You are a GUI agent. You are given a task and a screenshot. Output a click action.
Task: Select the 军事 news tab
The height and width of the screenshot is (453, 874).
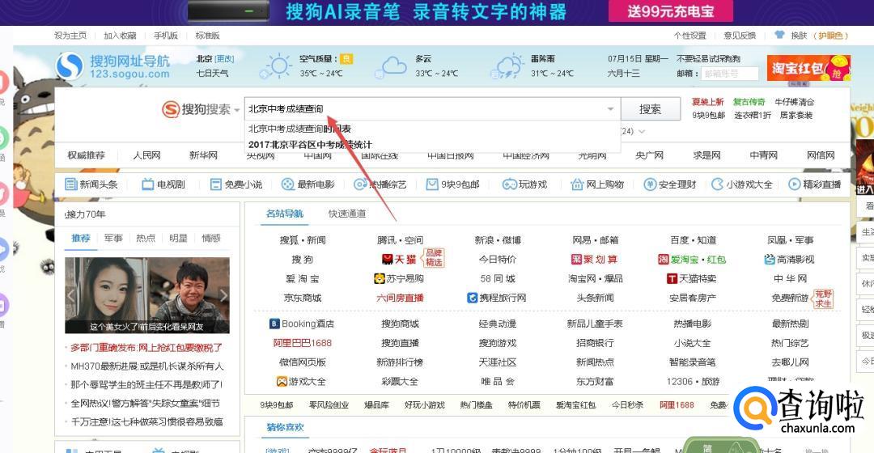coord(113,238)
